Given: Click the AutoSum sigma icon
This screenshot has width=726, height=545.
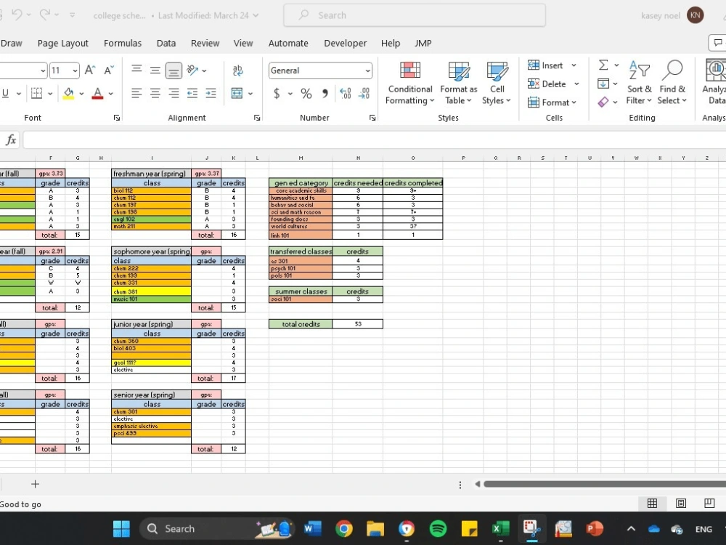Looking at the screenshot, I should [x=602, y=65].
